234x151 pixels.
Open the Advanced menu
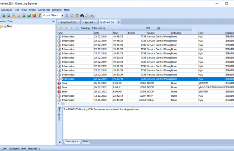(x=43, y=9)
